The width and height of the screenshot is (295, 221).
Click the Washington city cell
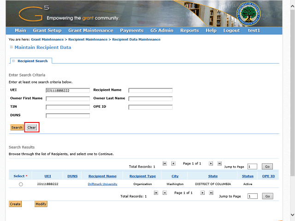[x=175, y=184]
